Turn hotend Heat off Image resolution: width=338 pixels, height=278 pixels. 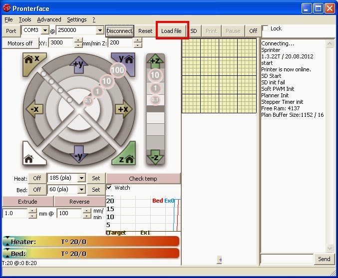pyautogui.click(x=37, y=178)
